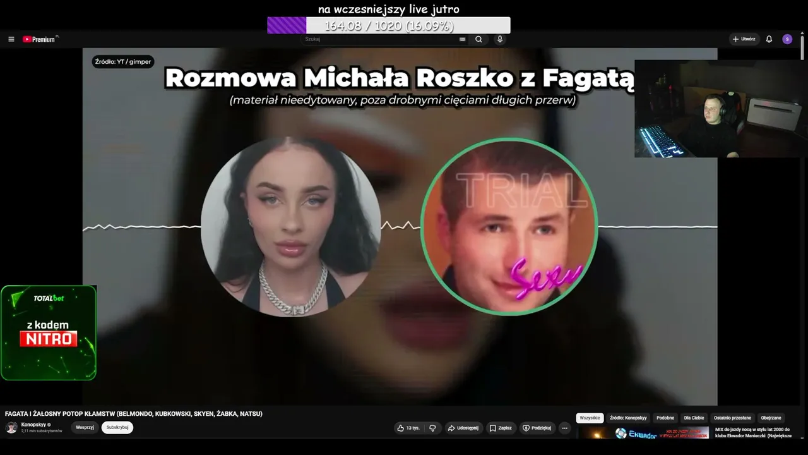Click the magnifier search button
808x455 pixels.
tap(478, 39)
